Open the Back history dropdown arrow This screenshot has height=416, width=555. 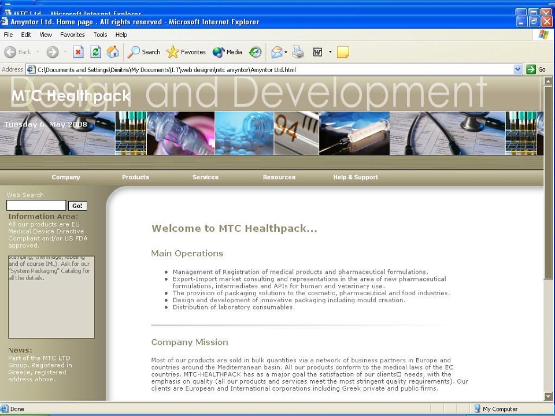[x=38, y=52]
